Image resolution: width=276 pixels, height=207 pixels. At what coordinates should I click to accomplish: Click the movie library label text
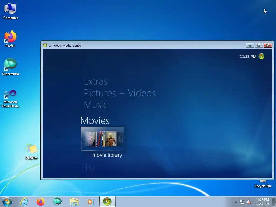click(107, 155)
